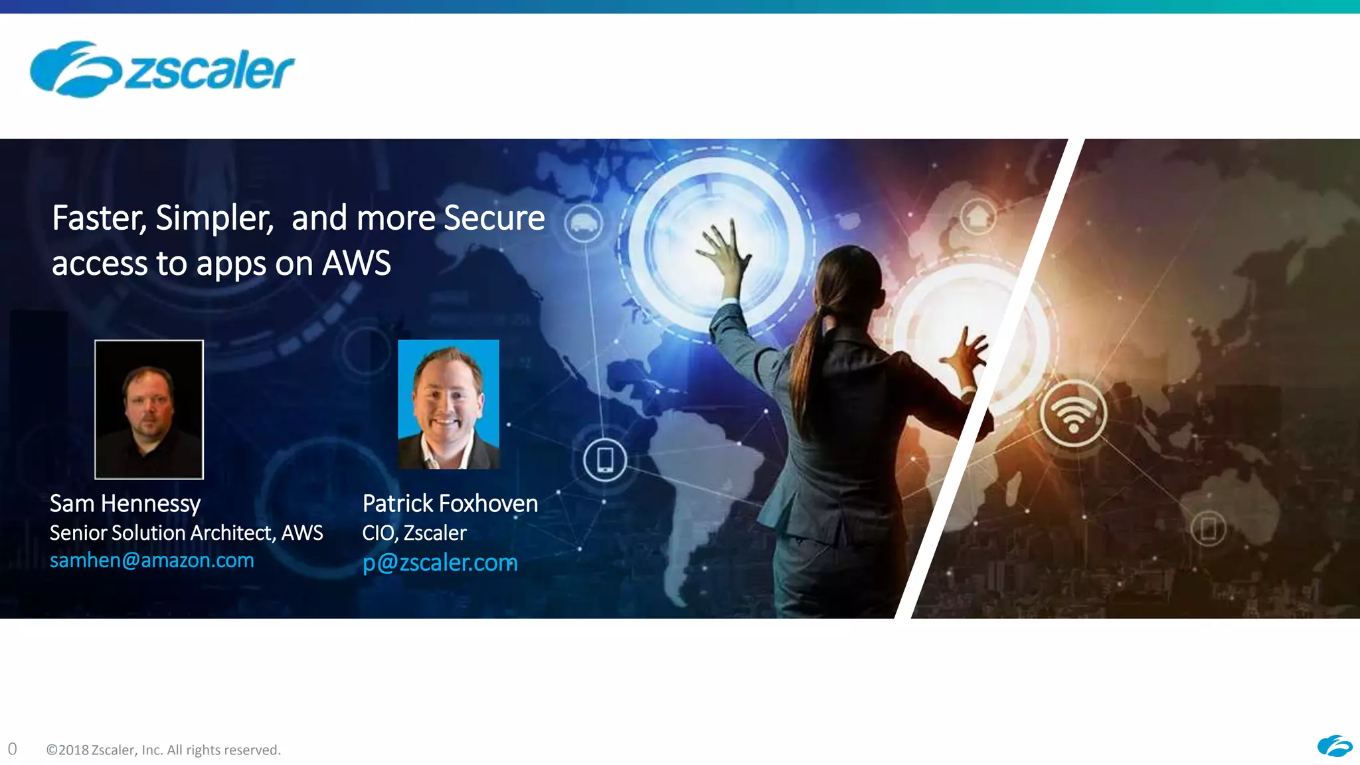The width and height of the screenshot is (1360, 765).
Task: Click the glowing smartphone circle icon
Action: [x=605, y=460]
